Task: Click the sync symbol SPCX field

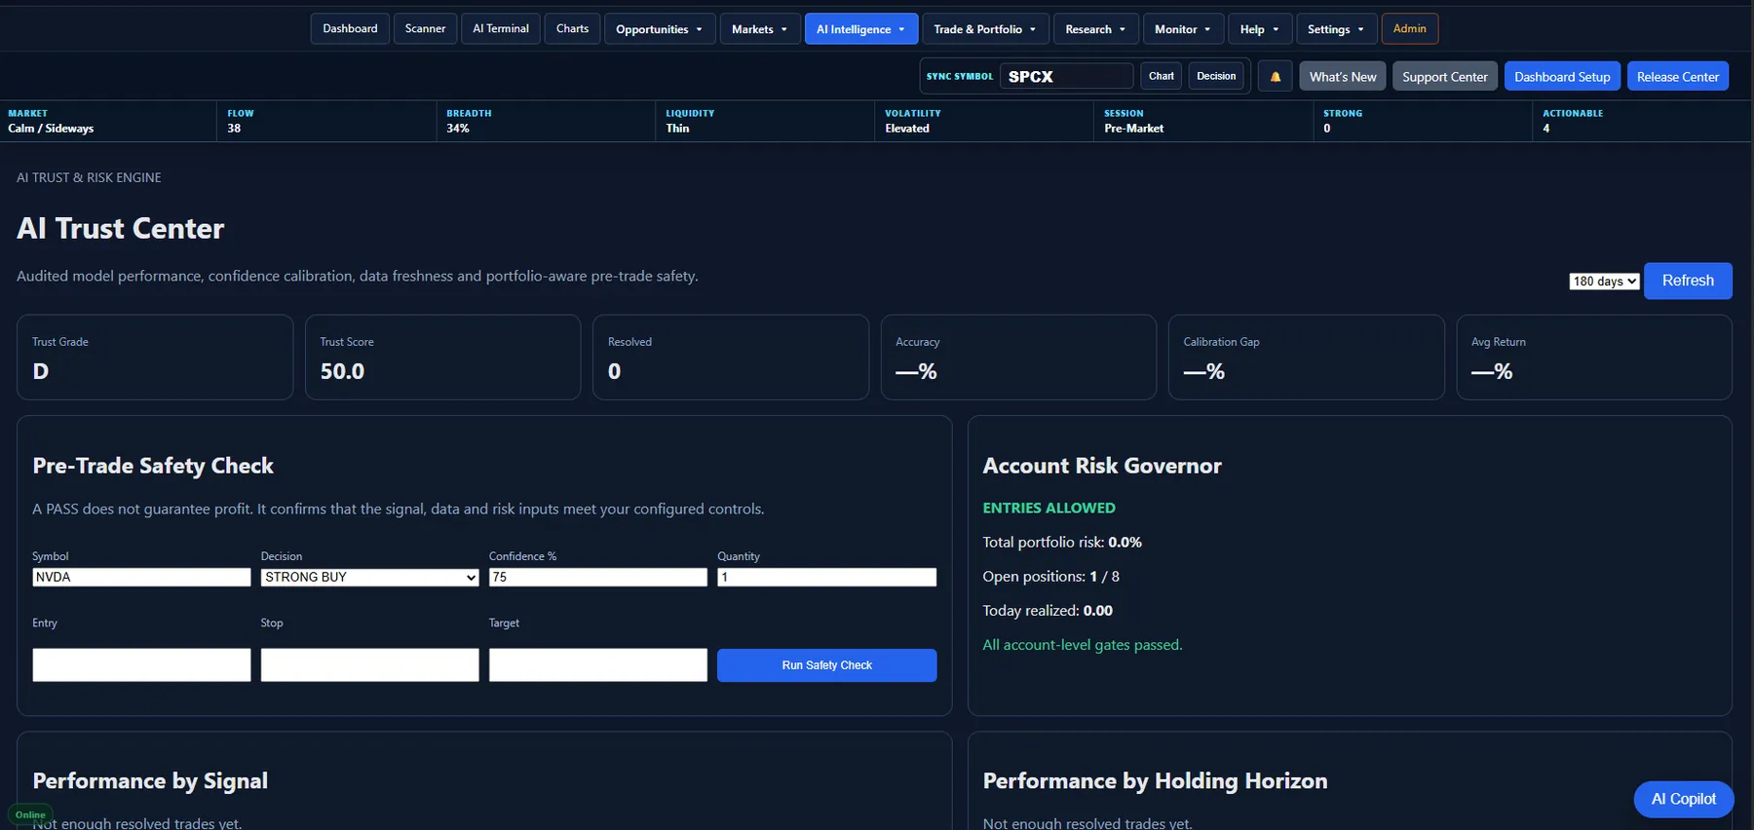Action: pos(1066,76)
